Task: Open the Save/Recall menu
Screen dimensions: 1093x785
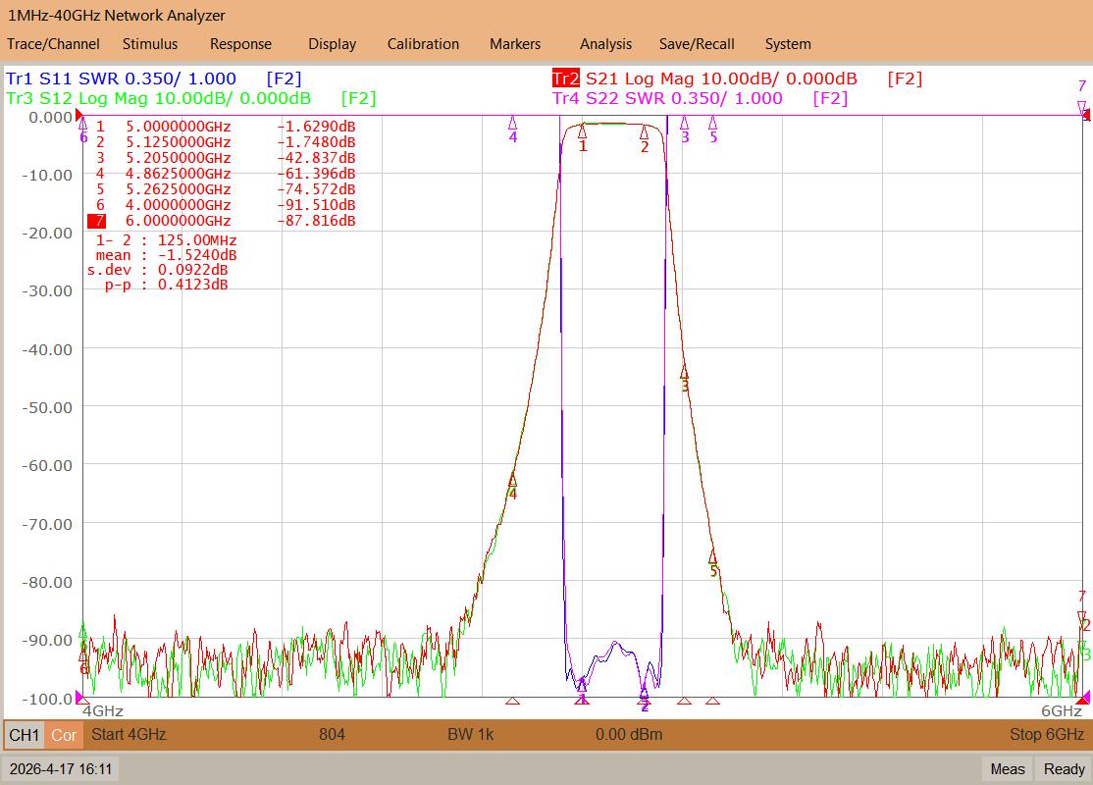Action: coord(697,44)
